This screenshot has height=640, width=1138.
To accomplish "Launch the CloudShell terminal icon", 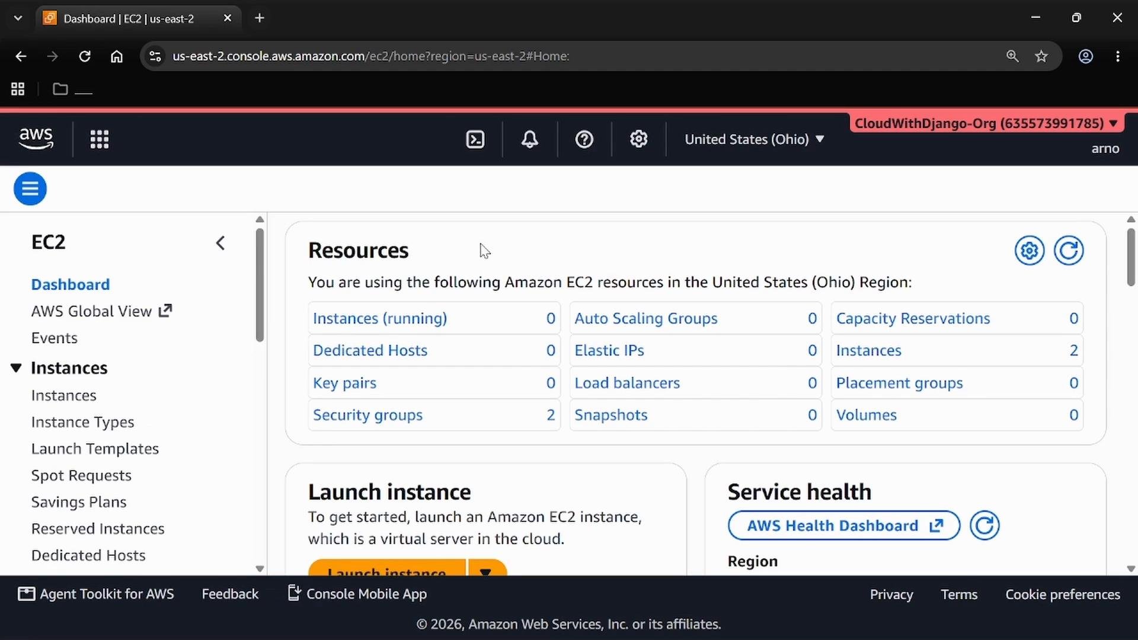I will click(475, 139).
